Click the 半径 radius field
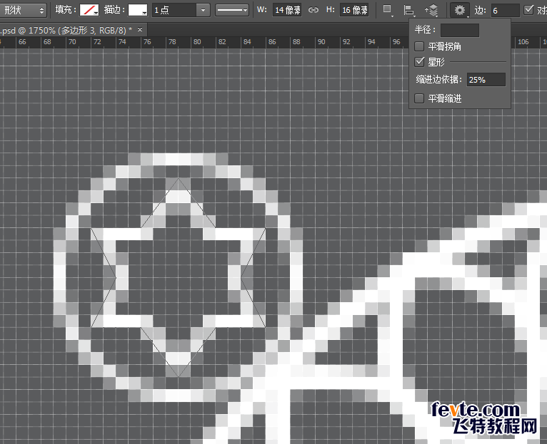Screen dimensions: 547x444 (459, 30)
